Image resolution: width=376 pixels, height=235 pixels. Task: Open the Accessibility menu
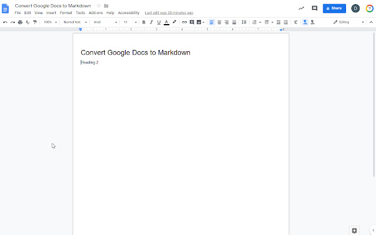(129, 13)
